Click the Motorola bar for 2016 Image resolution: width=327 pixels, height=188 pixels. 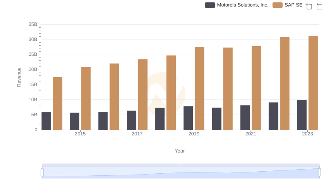103,121
